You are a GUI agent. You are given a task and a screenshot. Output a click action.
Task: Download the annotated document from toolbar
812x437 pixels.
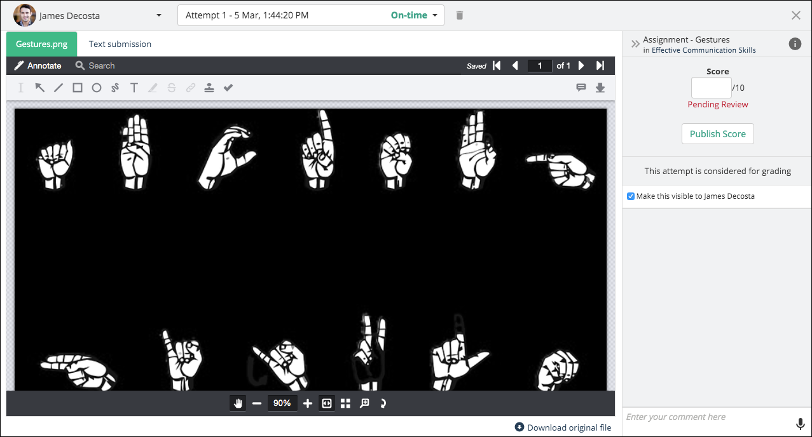click(600, 88)
